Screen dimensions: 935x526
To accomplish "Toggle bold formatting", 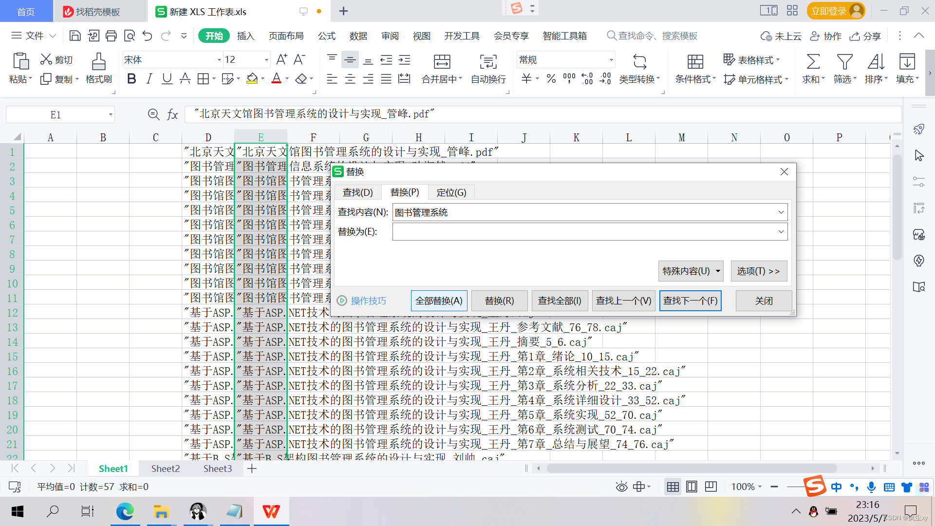I will 131,79.
